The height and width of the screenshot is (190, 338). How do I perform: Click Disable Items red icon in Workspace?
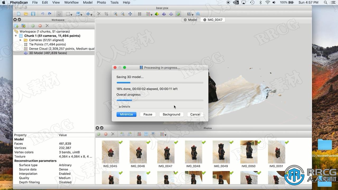40,26
